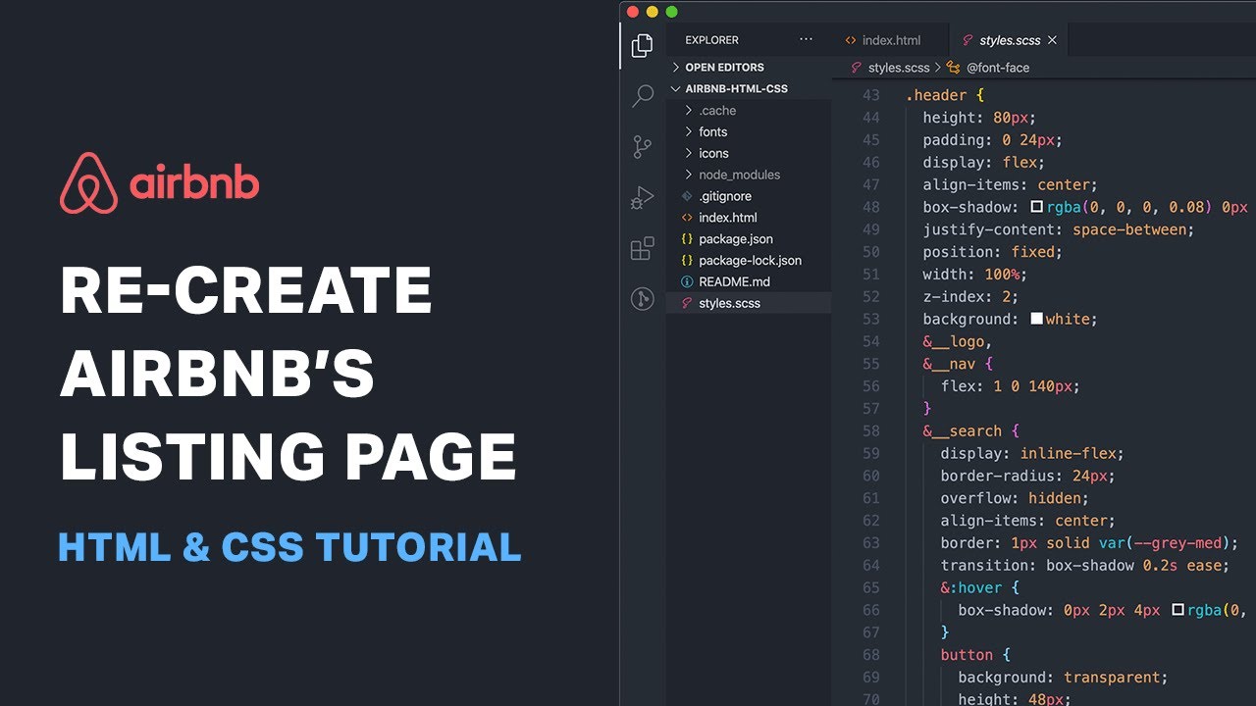Select styles.scss in the file tree
The width and height of the screenshot is (1256, 706).
coord(749,303)
